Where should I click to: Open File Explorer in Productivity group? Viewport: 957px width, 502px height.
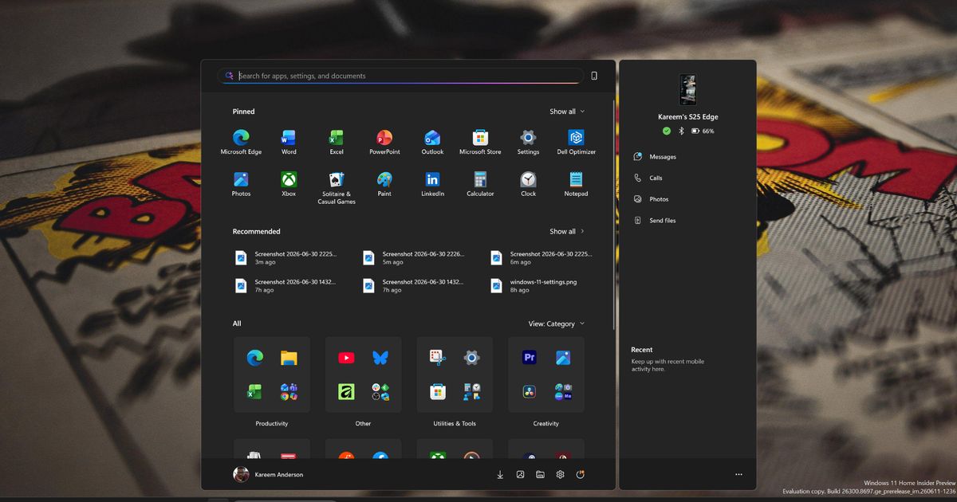(x=289, y=358)
